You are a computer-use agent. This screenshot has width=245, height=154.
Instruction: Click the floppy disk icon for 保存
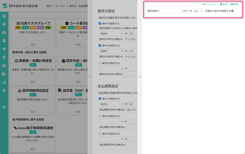(232, 4)
